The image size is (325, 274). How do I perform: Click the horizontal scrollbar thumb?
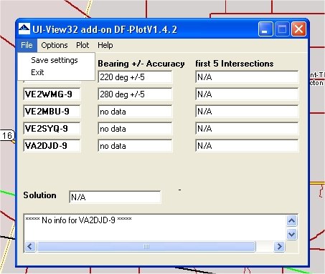click(x=146, y=246)
